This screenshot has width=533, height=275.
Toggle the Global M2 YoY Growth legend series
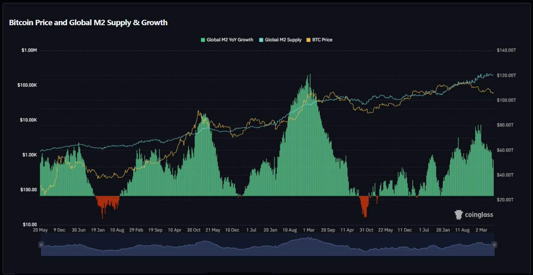(227, 40)
